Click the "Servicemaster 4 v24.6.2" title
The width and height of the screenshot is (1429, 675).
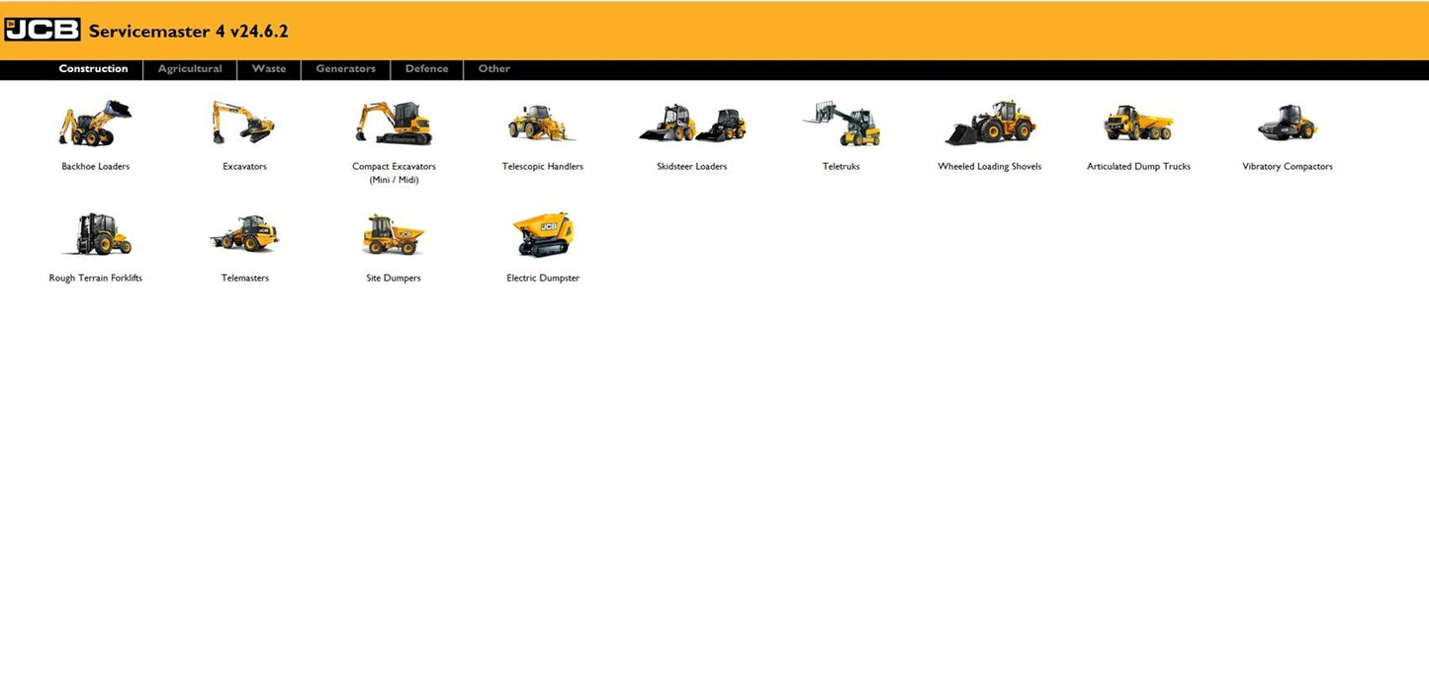(189, 32)
